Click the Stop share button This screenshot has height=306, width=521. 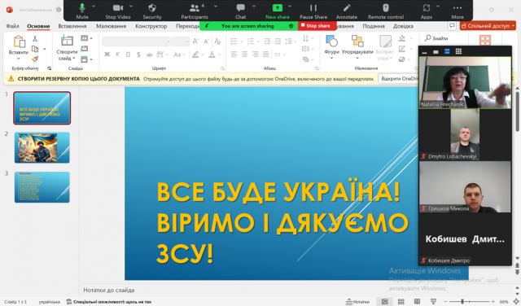pyautogui.click(x=317, y=25)
